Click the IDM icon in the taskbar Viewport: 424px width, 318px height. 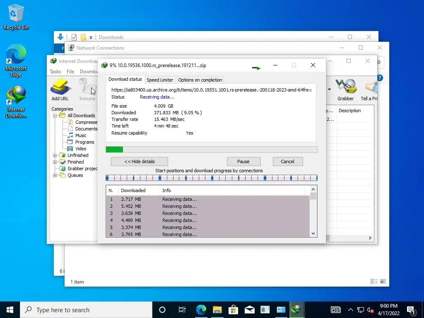click(297, 310)
